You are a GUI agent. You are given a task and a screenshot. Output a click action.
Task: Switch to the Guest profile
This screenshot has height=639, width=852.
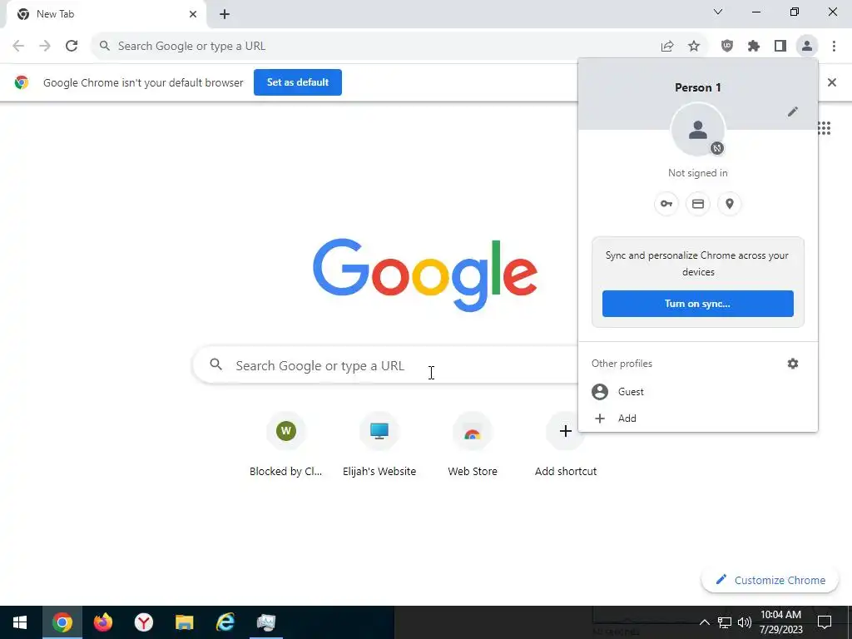pos(698,392)
